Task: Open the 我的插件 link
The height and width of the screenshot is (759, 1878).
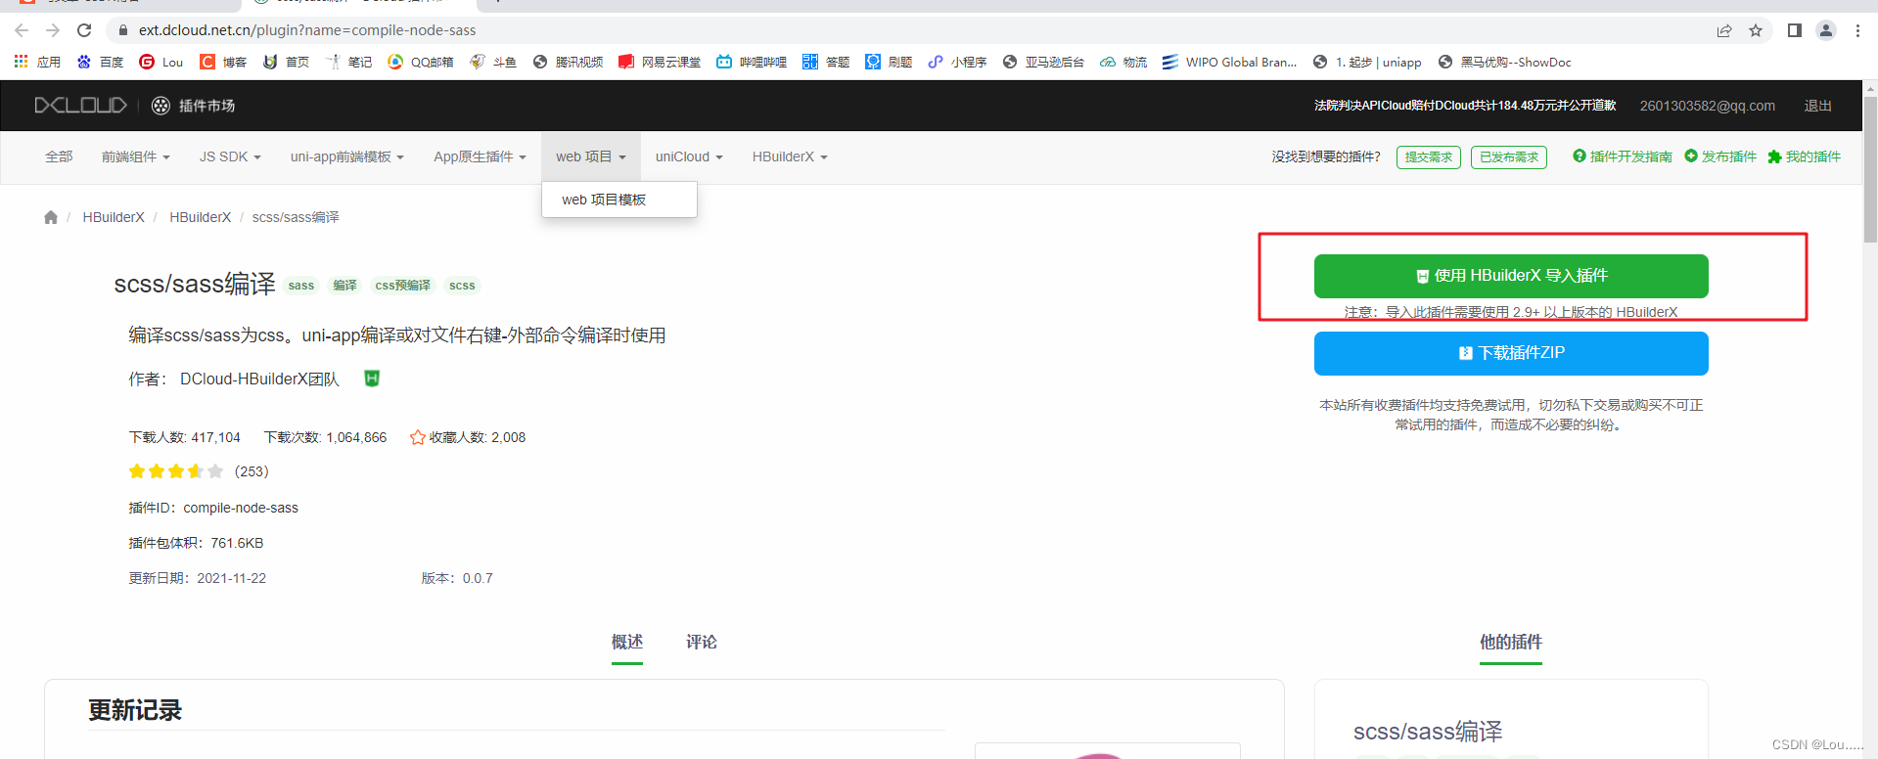Action: tap(1805, 156)
